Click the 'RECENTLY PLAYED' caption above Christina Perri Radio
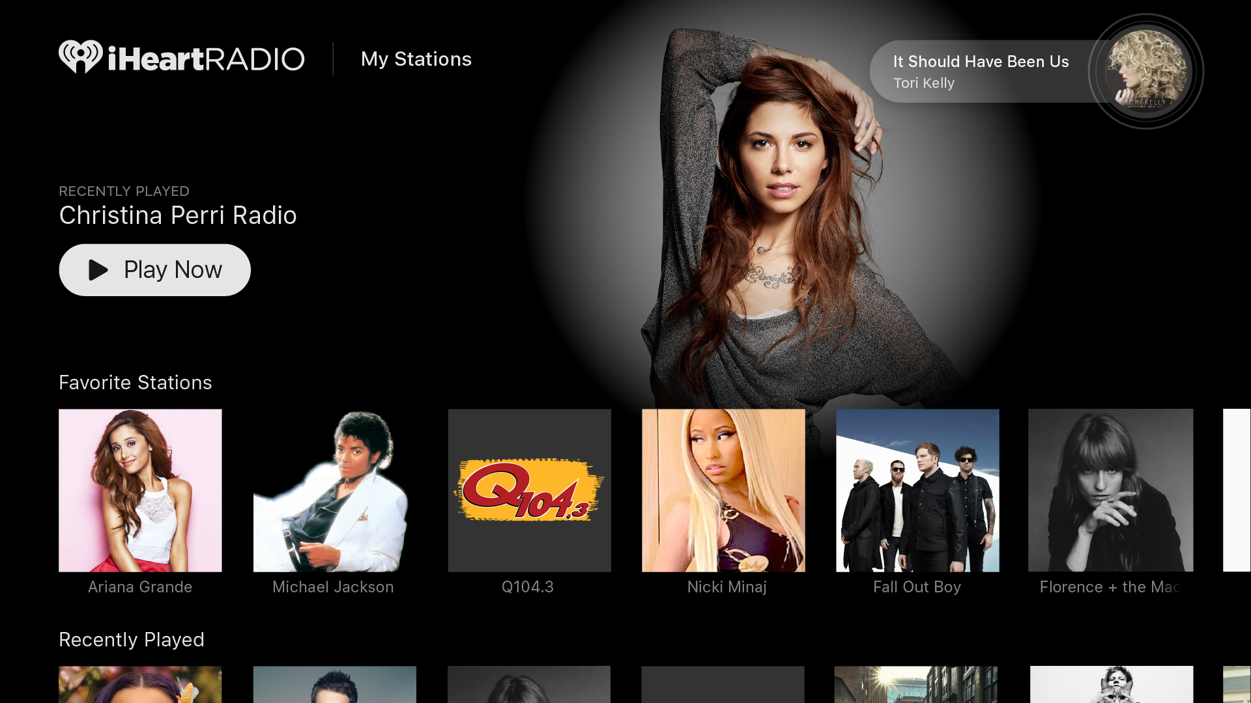The height and width of the screenshot is (703, 1251). coord(124,191)
